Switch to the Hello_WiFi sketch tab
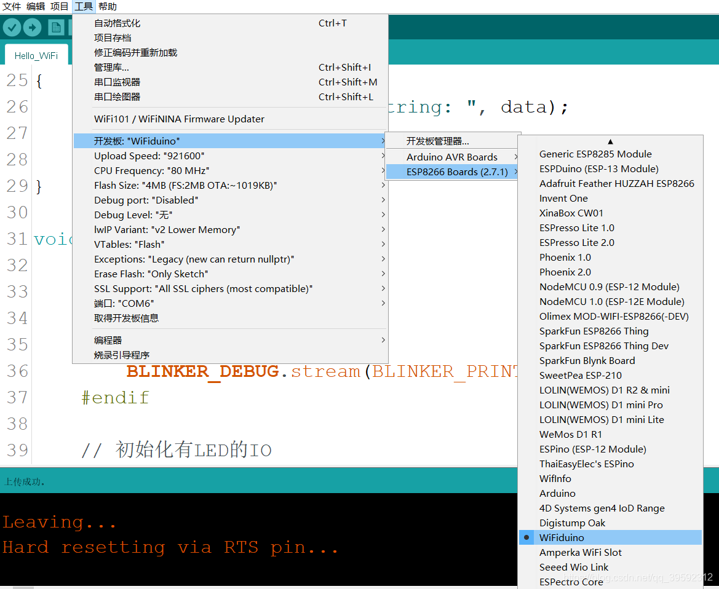The image size is (719, 589). click(x=36, y=55)
